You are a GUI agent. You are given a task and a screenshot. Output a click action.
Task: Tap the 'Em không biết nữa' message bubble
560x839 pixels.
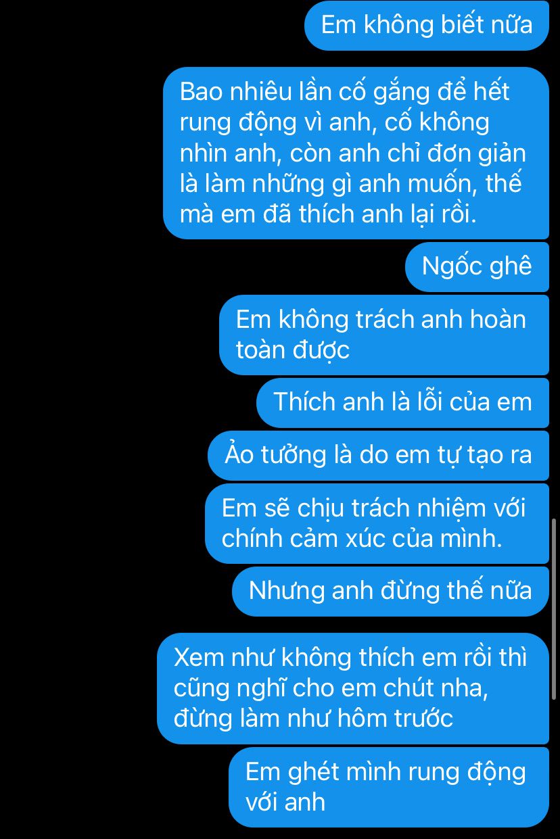click(x=427, y=26)
